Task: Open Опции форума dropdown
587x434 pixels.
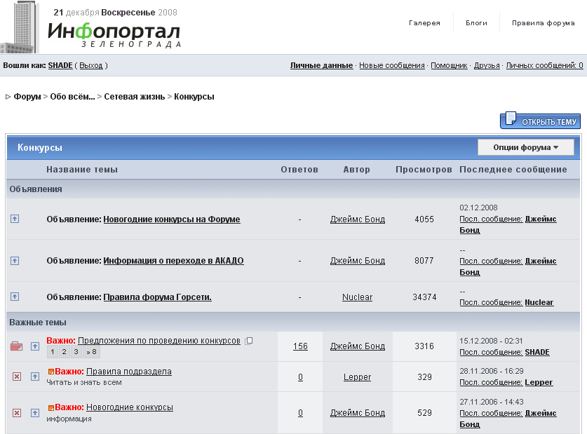Action: [x=525, y=147]
